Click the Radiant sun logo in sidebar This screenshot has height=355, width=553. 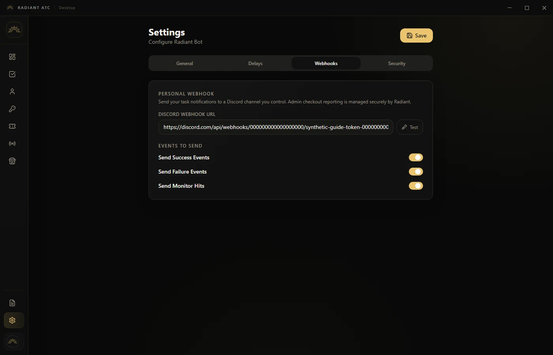(14, 30)
